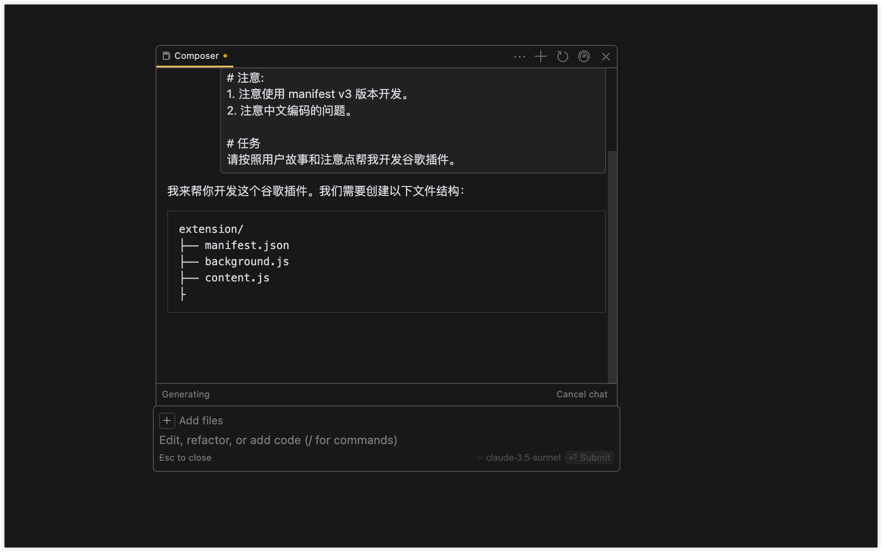Viewport: 882px width, 552px height.
Task: Select the Composer tab
Action: (196, 56)
